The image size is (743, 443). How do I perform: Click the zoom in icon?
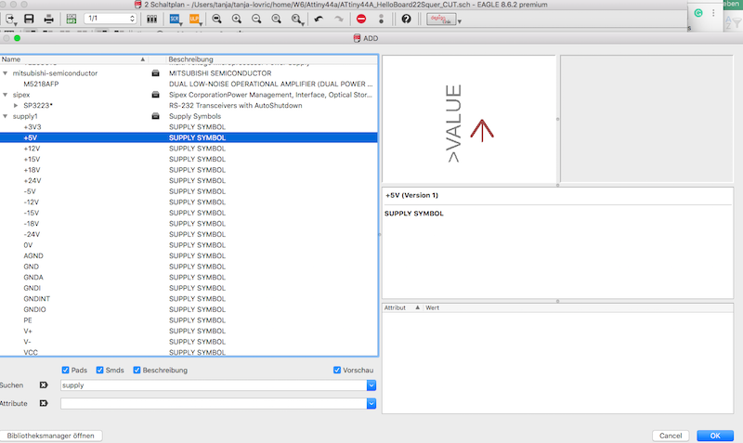pos(237,19)
